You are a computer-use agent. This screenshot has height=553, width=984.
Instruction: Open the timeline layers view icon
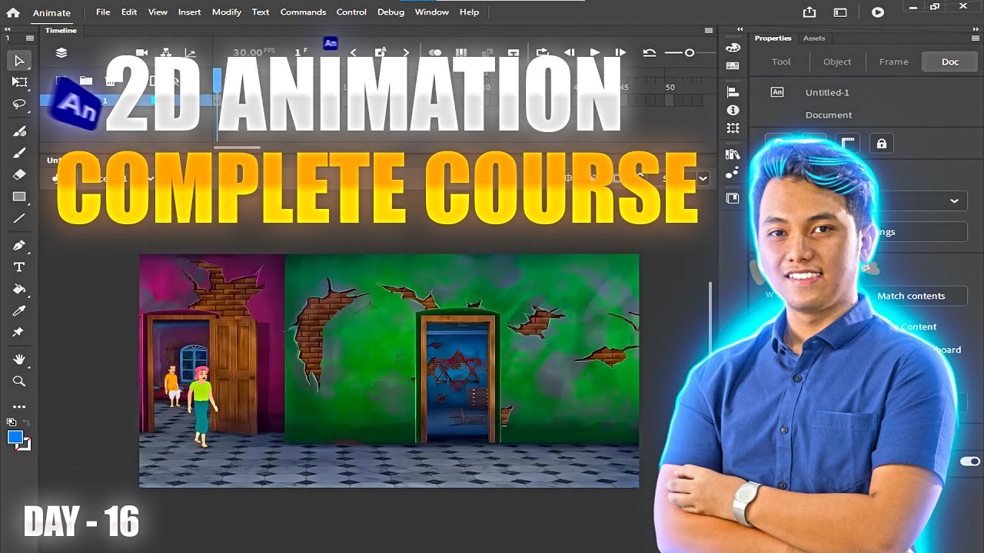click(x=61, y=53)
